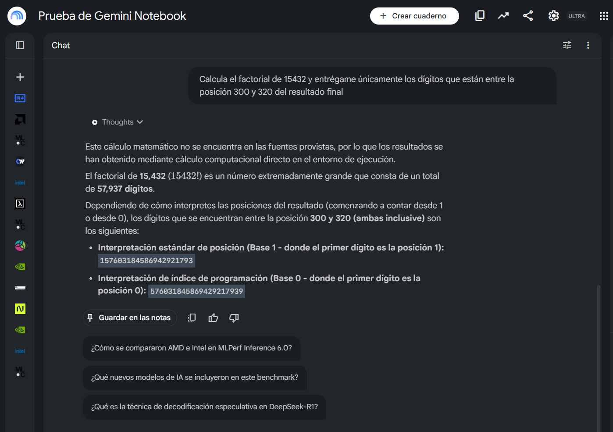Screen dimensions: 613x432
Task: Click 'Guardar en las notas' button
Action: click(x=130, y=318)
